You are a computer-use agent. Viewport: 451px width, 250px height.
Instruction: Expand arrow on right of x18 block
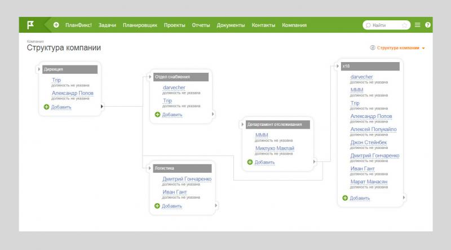point(404,198)
